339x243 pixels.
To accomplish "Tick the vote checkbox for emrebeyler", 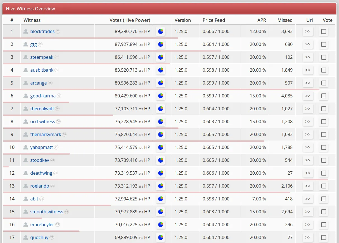I will [324, 225].
